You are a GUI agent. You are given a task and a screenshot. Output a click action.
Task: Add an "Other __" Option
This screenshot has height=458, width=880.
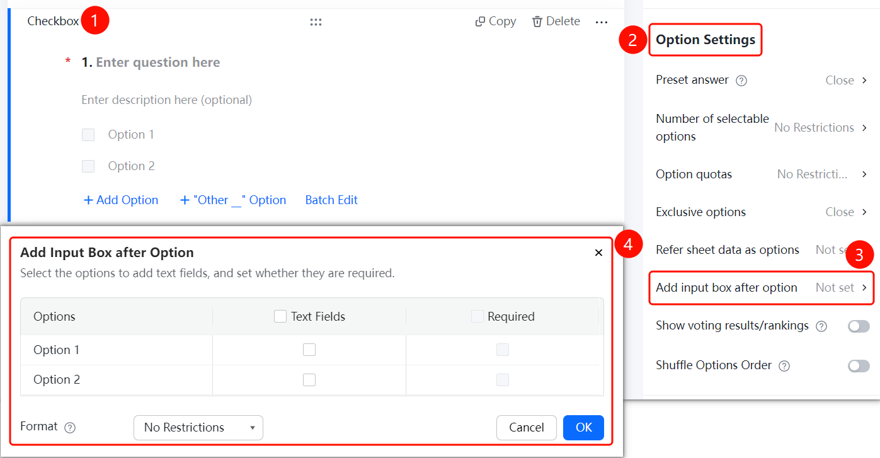coord(233,200)
